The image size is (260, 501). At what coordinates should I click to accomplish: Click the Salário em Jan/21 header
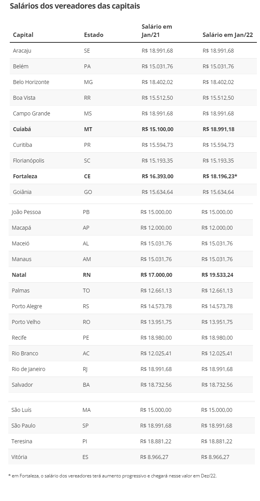tap(157, 31)
